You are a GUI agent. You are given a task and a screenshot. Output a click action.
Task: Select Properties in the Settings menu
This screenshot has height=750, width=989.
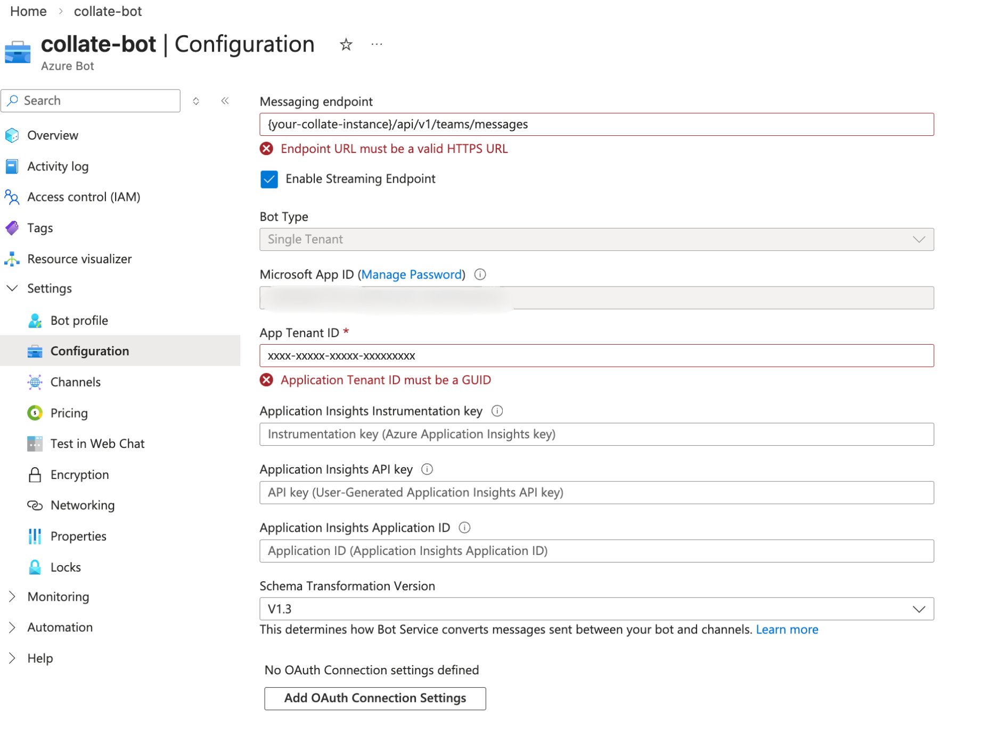coord(78,536)
